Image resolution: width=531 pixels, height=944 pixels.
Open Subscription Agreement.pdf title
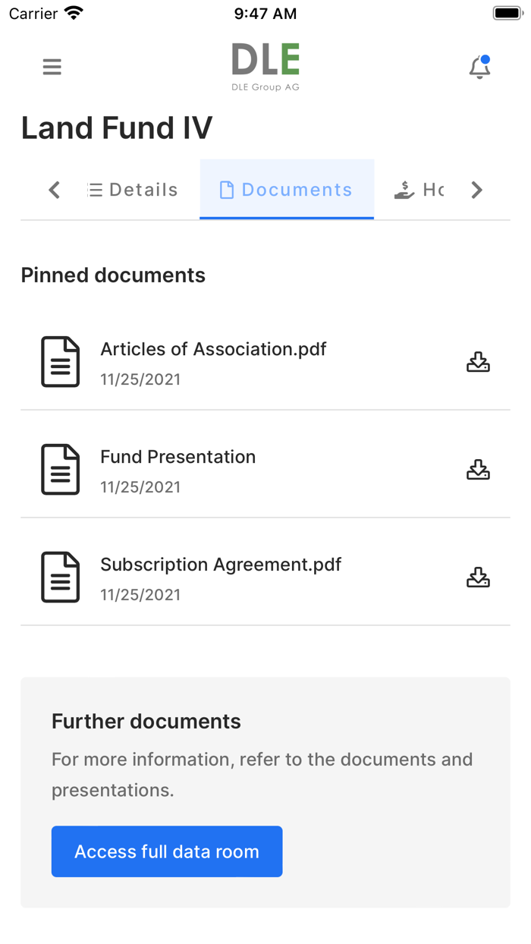pos(221,565)
